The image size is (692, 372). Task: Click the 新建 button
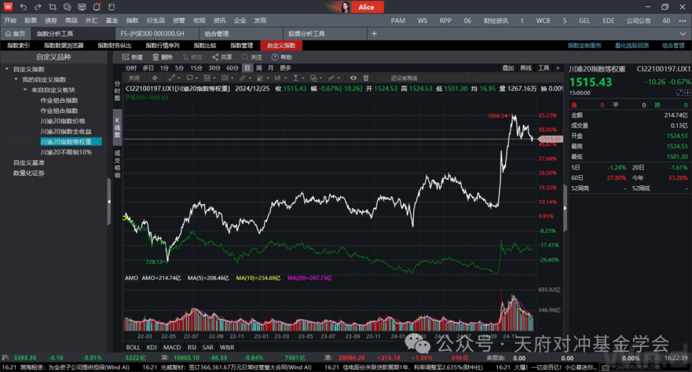(133, 57)
